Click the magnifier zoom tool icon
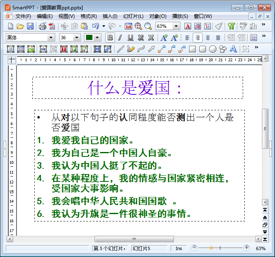 [148, 26]
